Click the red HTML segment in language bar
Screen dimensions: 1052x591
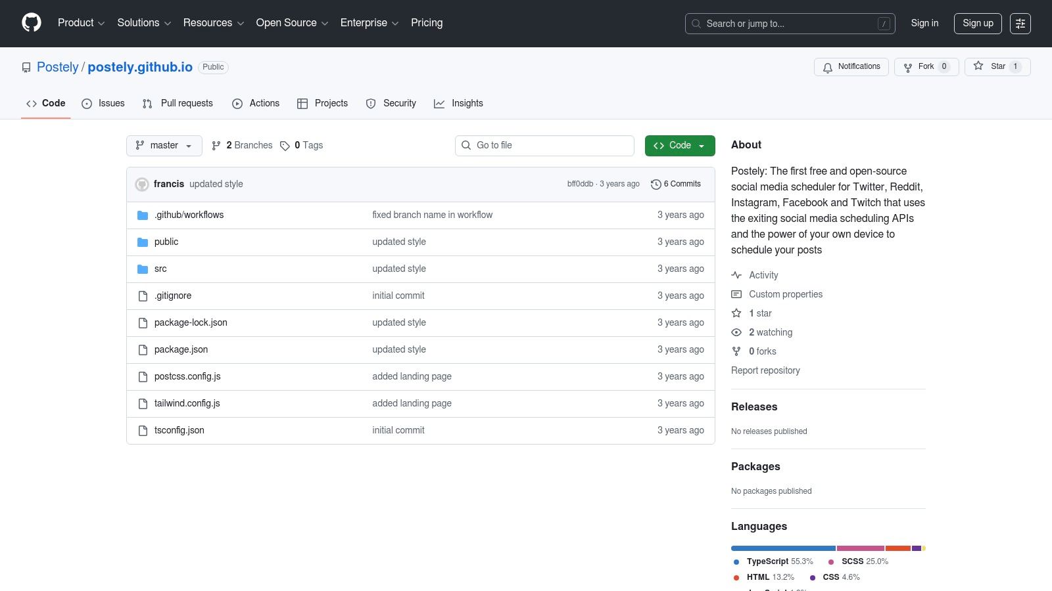898,548
